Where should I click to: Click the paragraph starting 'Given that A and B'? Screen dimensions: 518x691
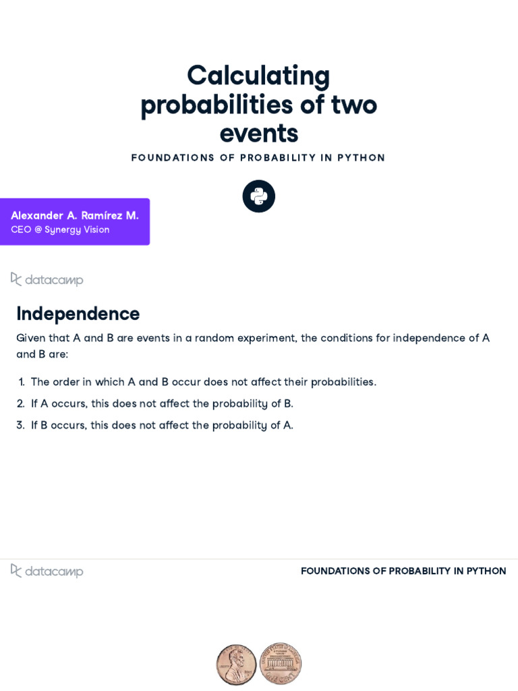tap(252, 345)
